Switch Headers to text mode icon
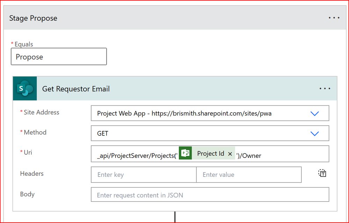This screenshot has height=223, width=349. [322, 173]
